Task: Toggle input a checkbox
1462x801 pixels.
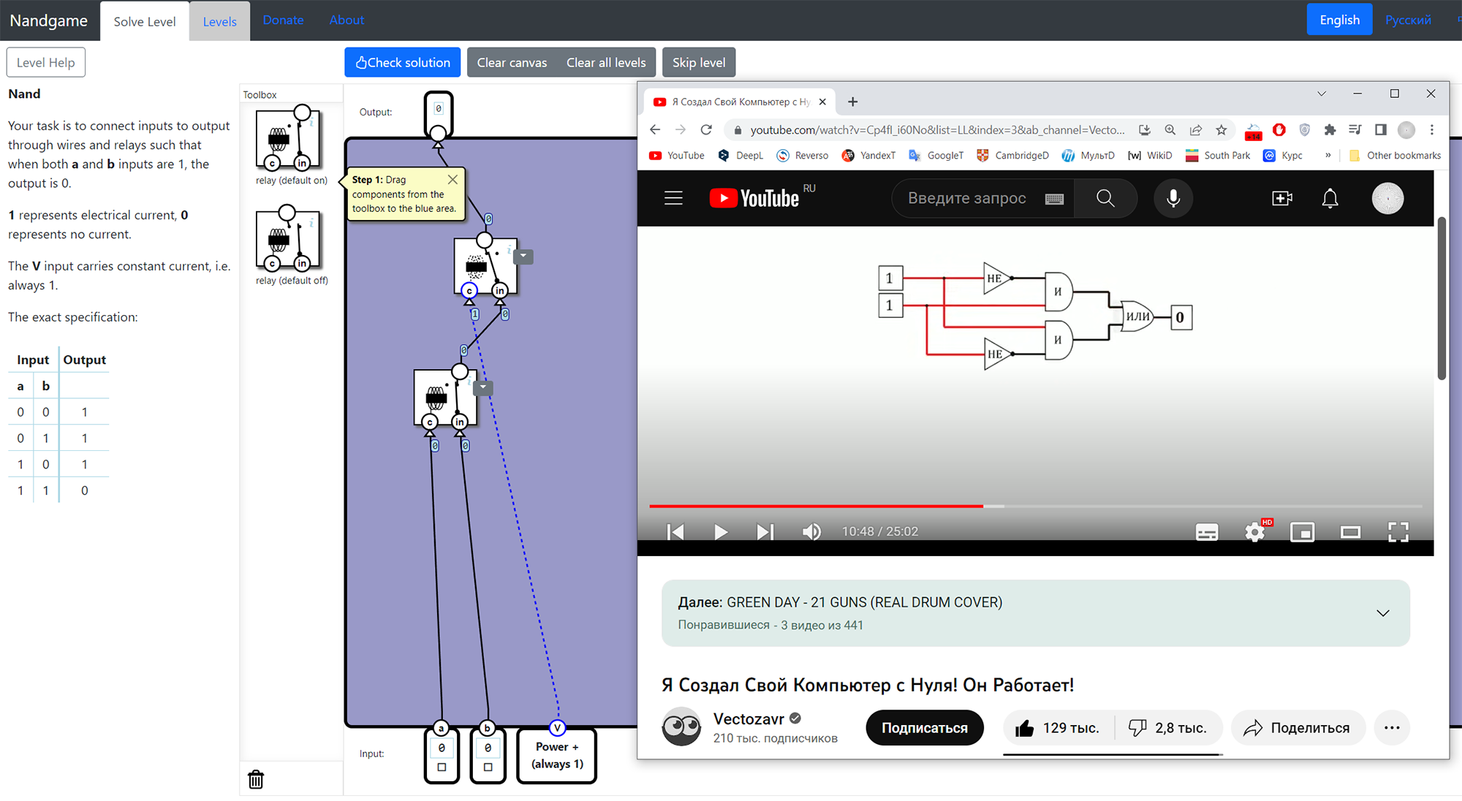Action: pos(442,767)
